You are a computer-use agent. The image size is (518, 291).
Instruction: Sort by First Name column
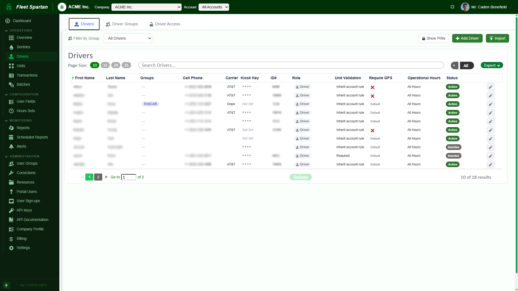(x=84, y=78)
